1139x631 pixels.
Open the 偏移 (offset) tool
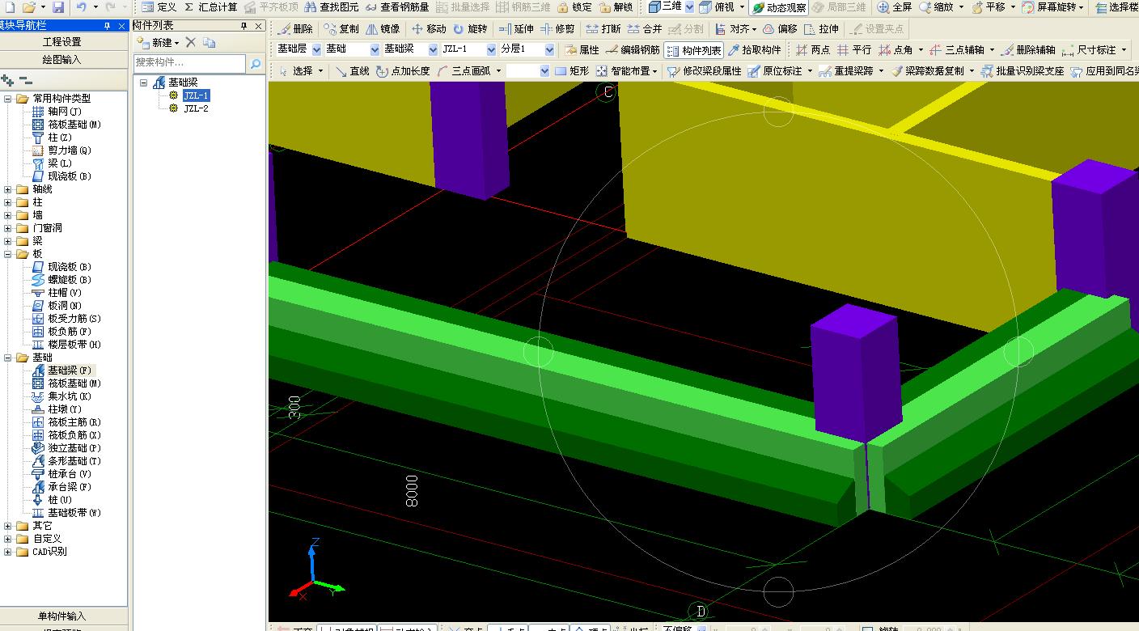point(780,28)
